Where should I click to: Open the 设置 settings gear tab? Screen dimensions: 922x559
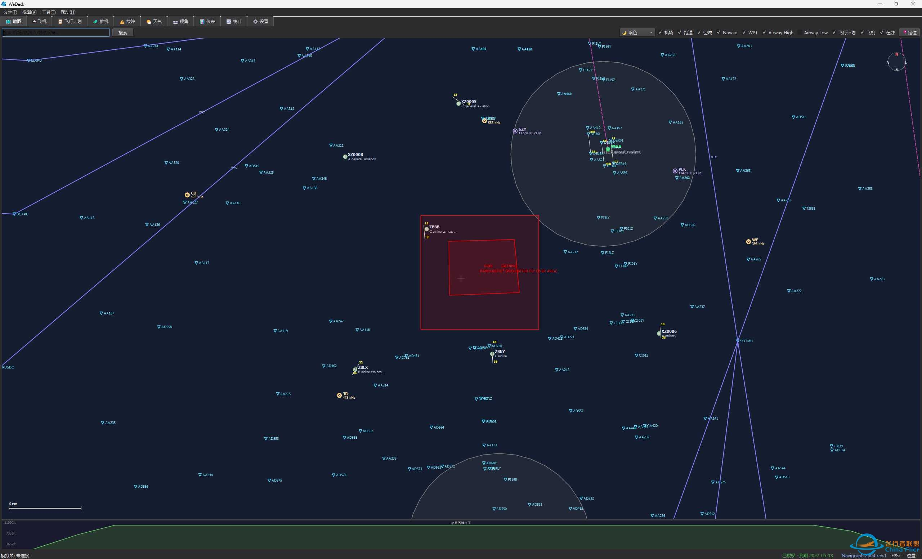point(260,21)
